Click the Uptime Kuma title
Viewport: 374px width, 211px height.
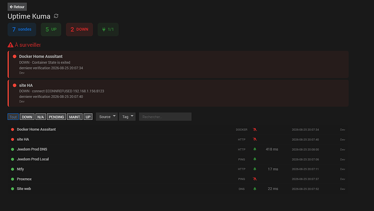[29, 16]
